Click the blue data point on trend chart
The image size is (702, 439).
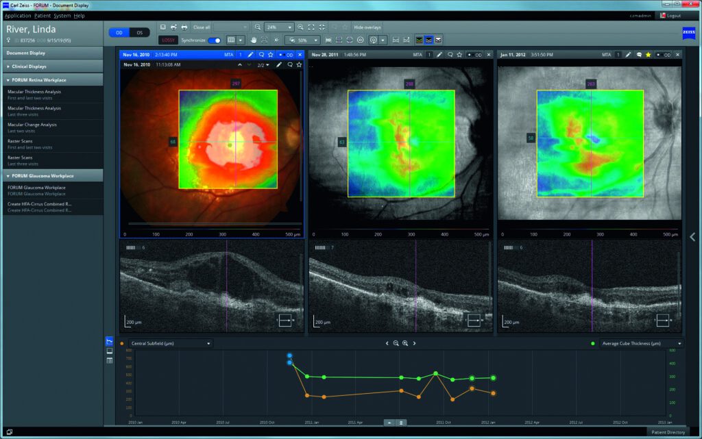click(x=290, y=356)
